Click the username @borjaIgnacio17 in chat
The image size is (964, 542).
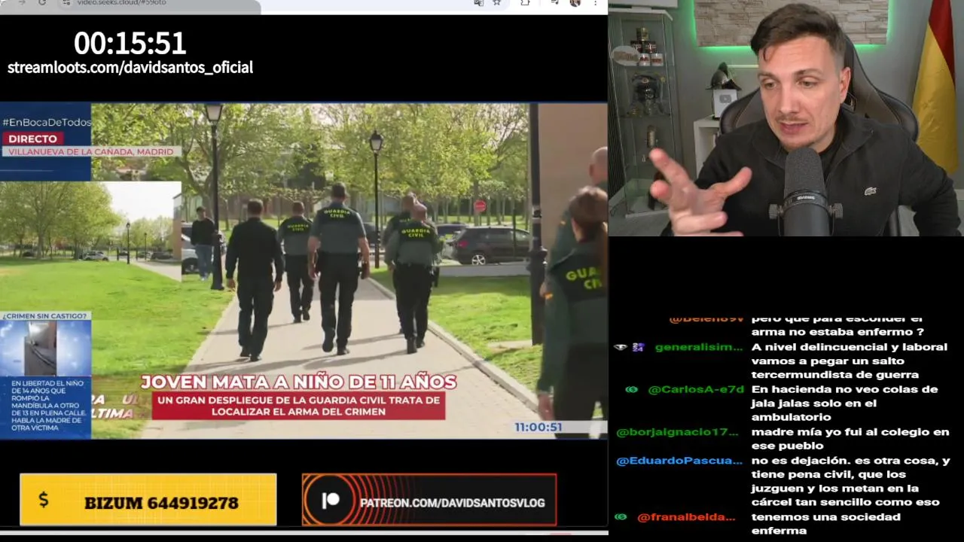[677, 432]
